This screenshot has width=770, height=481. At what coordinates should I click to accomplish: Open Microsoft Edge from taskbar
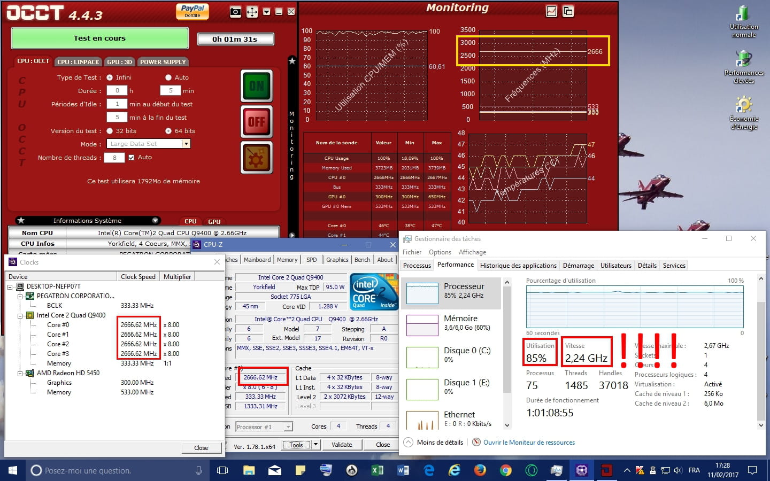(x=429, y=470)
